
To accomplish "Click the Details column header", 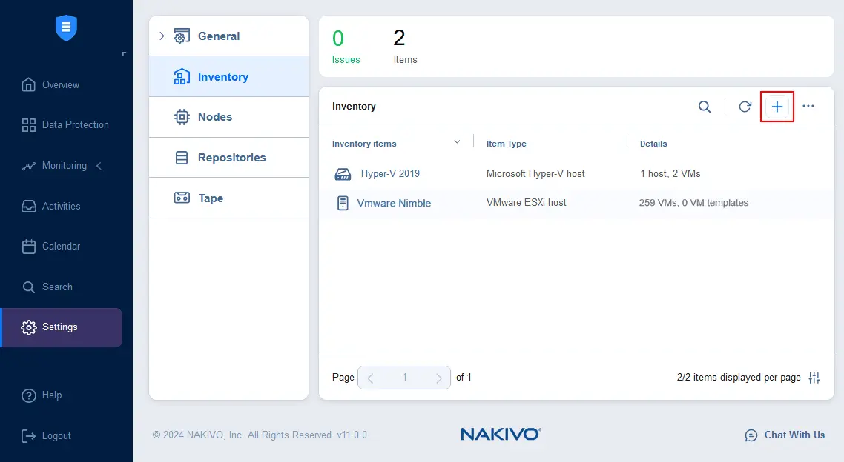I will click(653, 144).
